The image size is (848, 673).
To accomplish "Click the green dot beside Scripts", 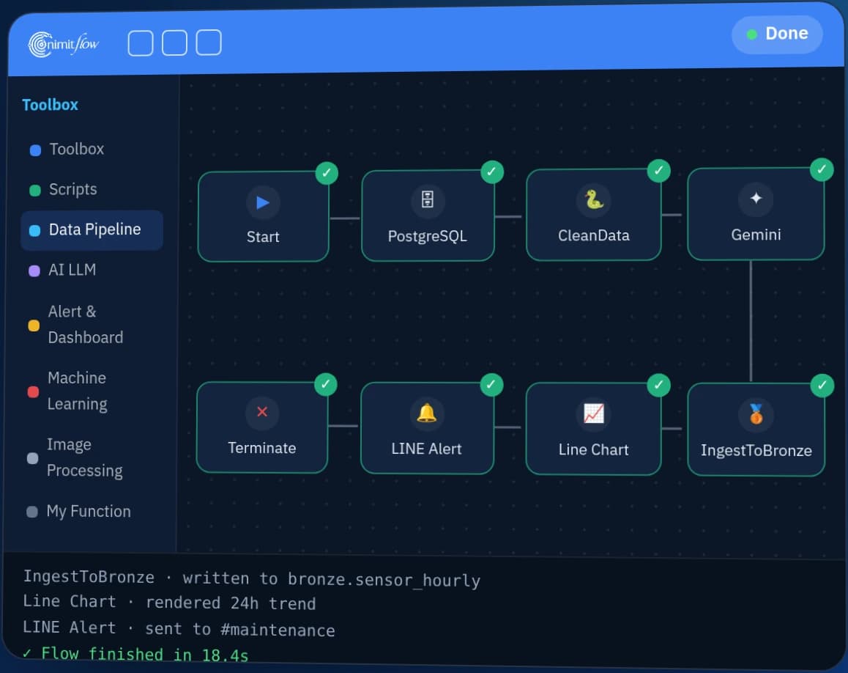I will [35, 191].
